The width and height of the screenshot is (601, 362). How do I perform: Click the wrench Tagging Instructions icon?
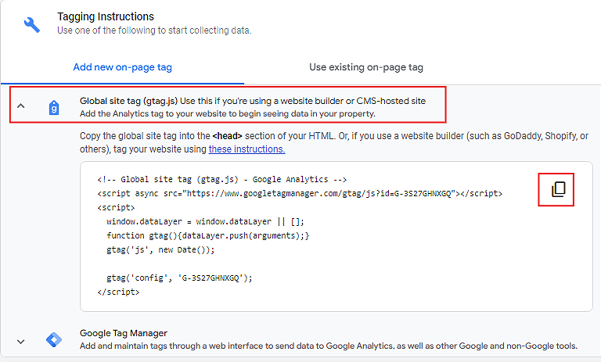click(x=32, y=24)
